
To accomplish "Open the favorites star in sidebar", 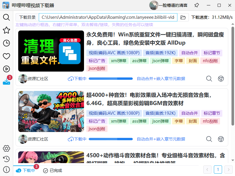I will (x=6, y=30).
